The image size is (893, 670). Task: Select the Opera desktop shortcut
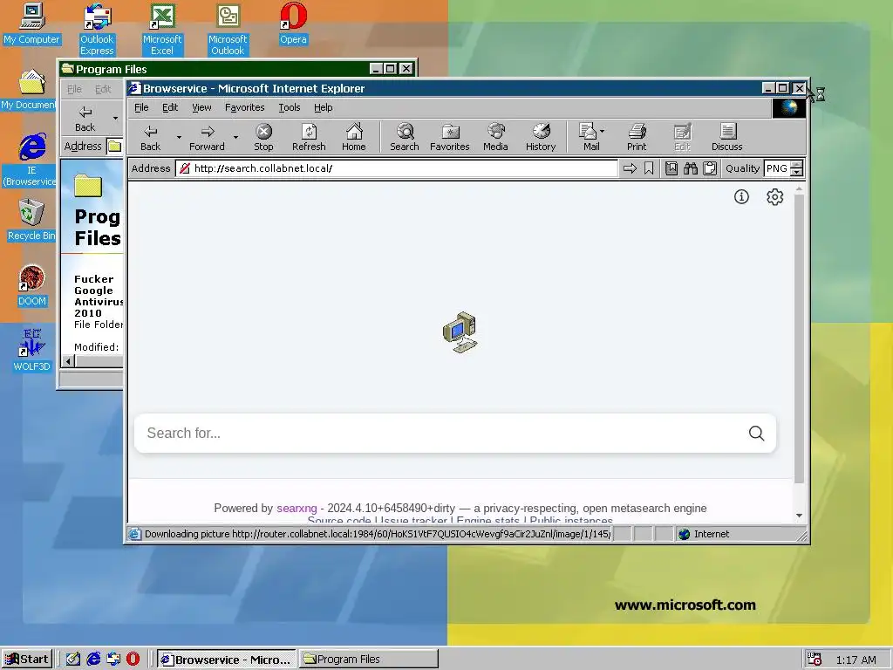coord(293,24)
